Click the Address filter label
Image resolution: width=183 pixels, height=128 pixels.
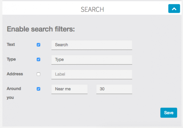[x=15, y=74]
